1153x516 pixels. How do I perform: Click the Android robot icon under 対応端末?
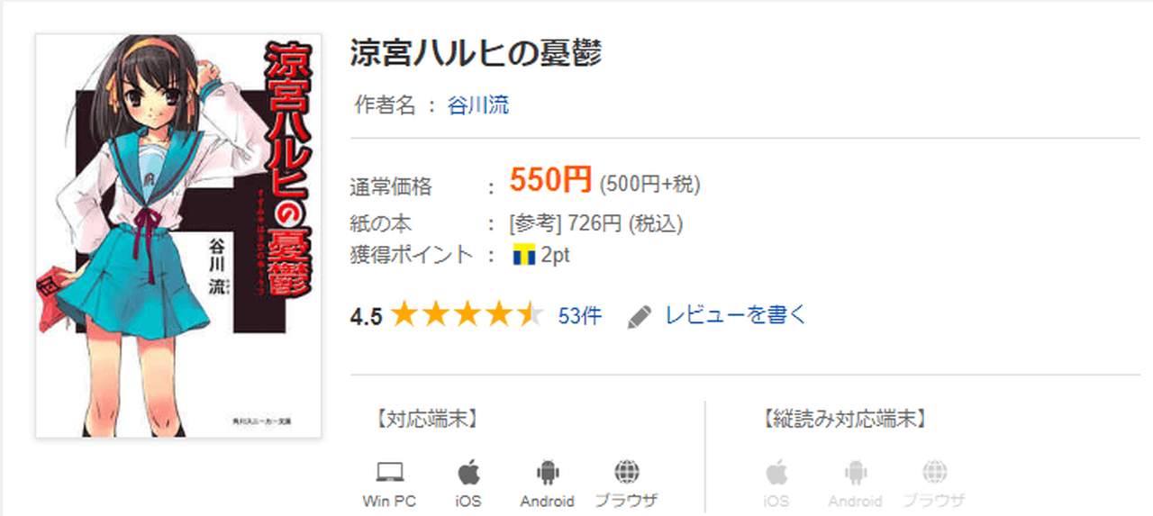click(547, 472)
